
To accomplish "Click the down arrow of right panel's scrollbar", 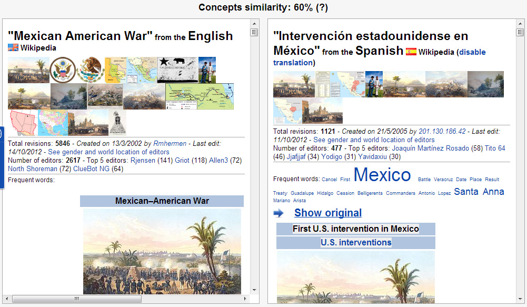I will pyautogui.click(x=520, y=299).
